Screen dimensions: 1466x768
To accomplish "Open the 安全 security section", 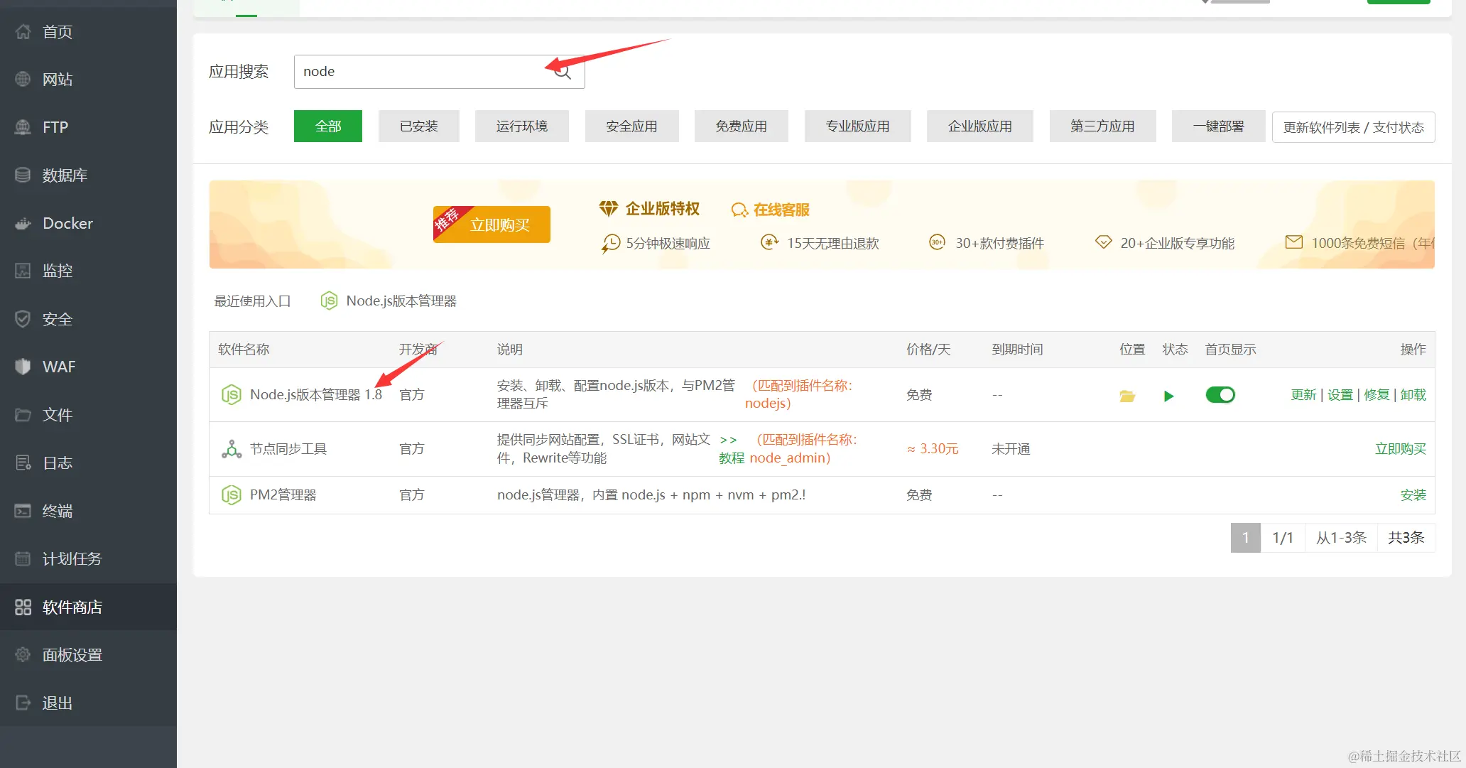I will pyautogui.click(x=57, y=318).
